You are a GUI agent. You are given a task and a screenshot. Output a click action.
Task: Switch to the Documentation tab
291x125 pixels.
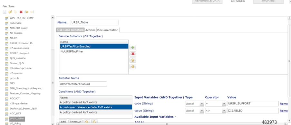click(108, 30)
